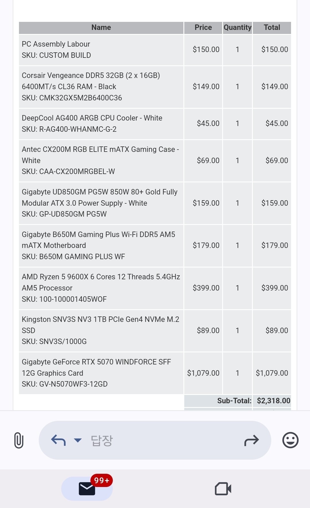Select the Name column header
This screenshot has width=310, height=508.
[101, 28]
